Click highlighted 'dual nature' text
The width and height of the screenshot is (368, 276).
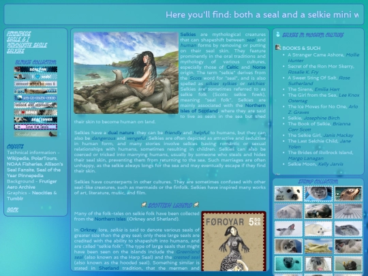click(121, 133)
